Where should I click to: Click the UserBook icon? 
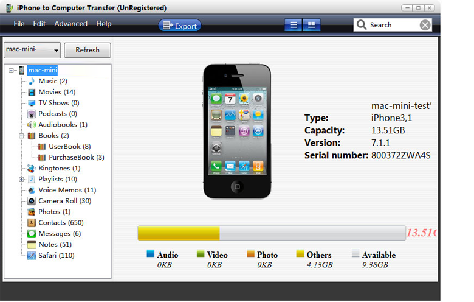point(42,147)
